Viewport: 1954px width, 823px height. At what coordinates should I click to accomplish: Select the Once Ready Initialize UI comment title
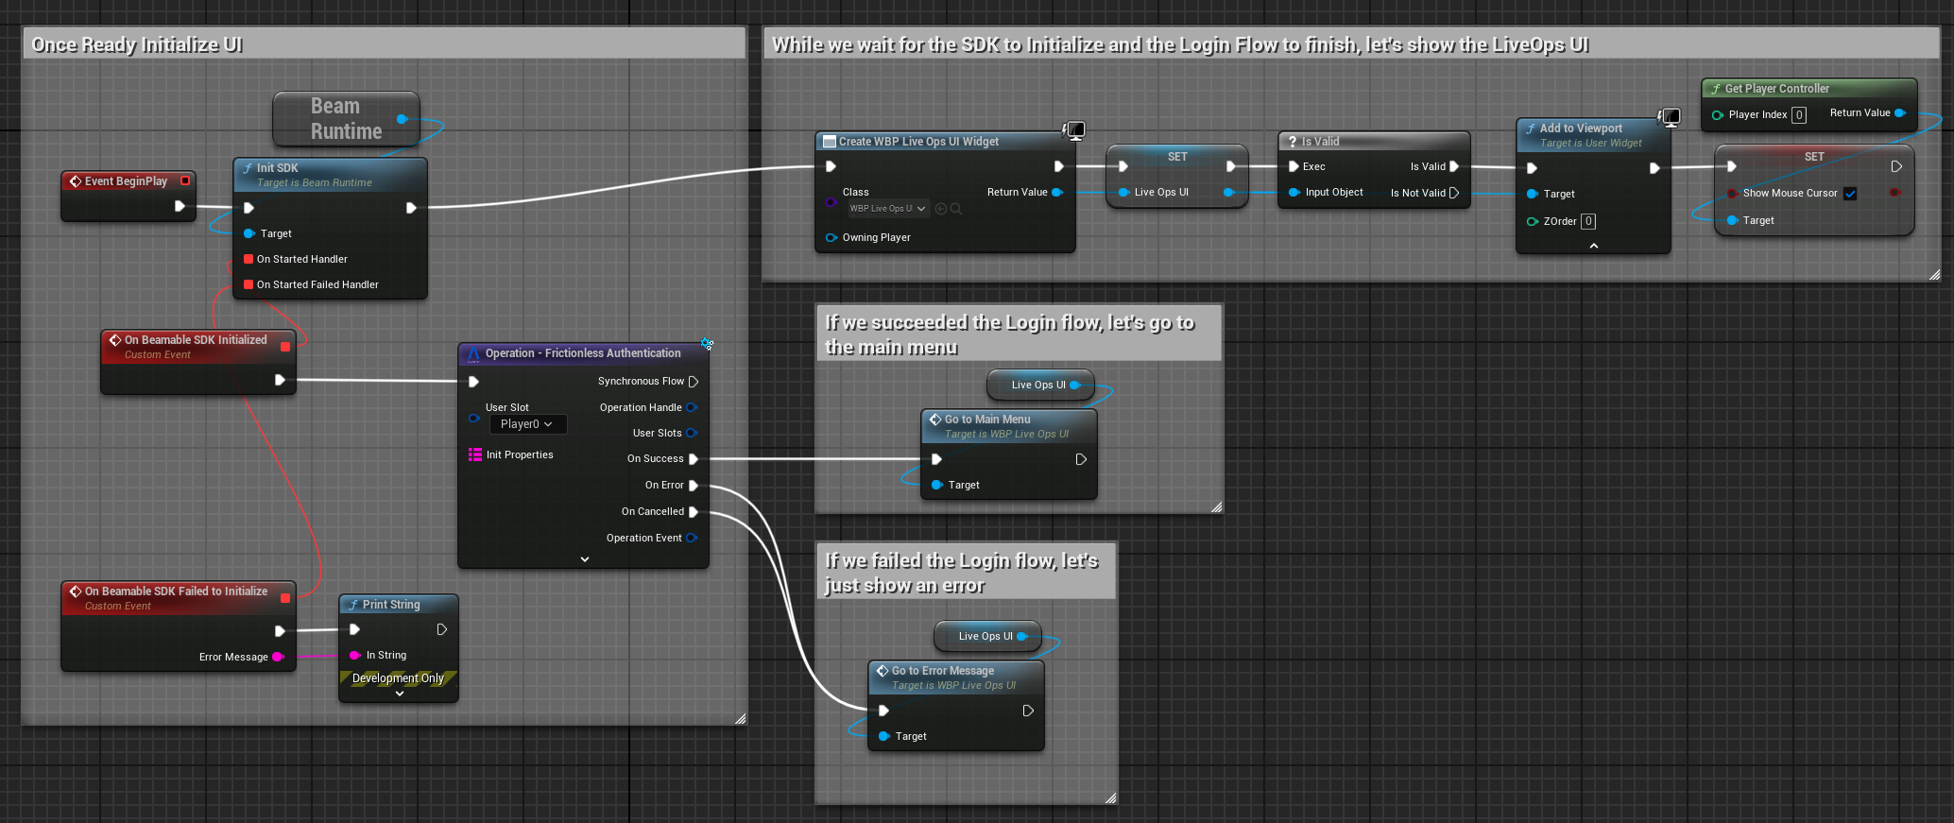(138, 44)
